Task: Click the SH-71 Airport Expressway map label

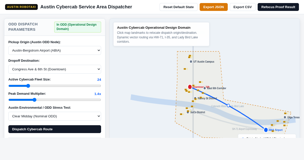Action: coord(244,129)
